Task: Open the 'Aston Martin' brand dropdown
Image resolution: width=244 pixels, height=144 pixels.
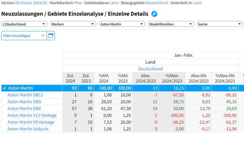Action: [x=122, y=24]
